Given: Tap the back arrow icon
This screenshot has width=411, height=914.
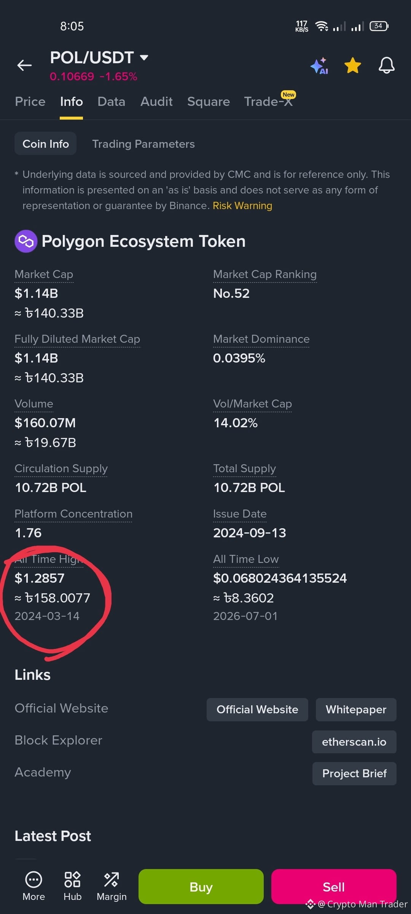Looking at the screenshot, I should coord(24,66).
